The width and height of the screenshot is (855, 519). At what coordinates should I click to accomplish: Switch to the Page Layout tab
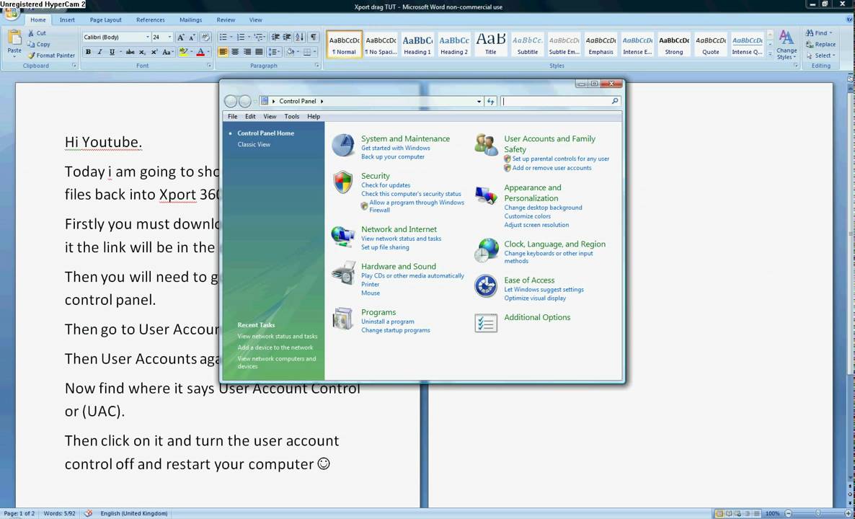pos(106,19)
